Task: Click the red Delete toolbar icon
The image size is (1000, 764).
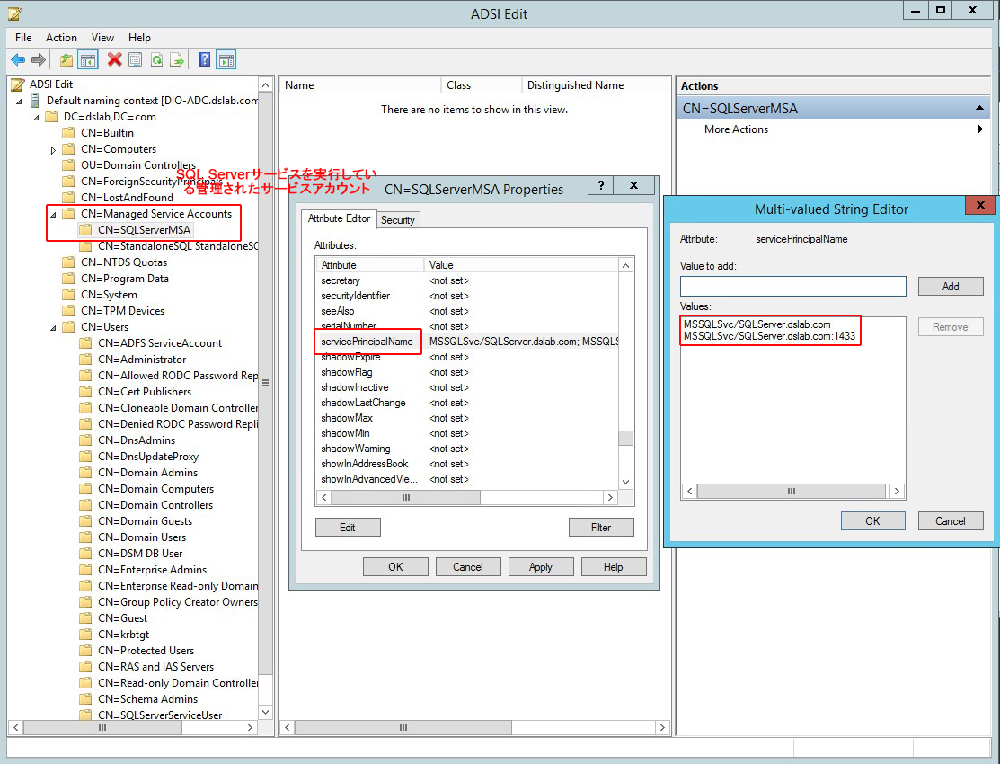Action: click(114, 60)
